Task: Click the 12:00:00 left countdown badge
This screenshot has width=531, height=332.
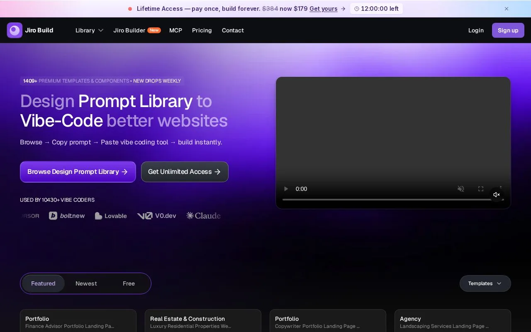Action: 376,9
